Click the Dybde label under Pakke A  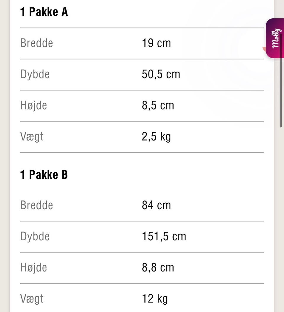(35, 74)
